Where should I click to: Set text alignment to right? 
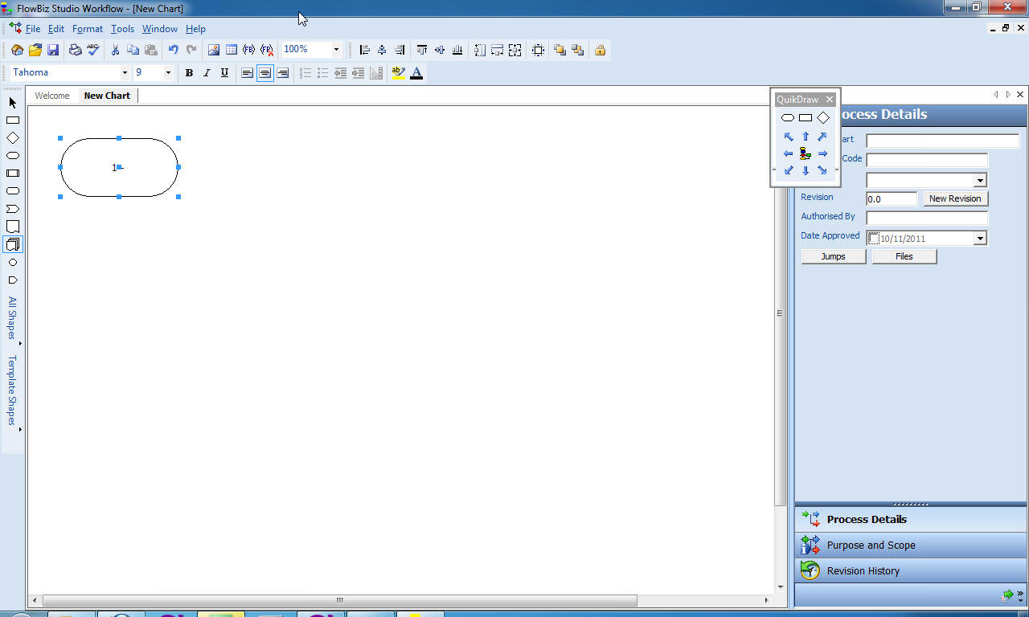tap(282, 73)
